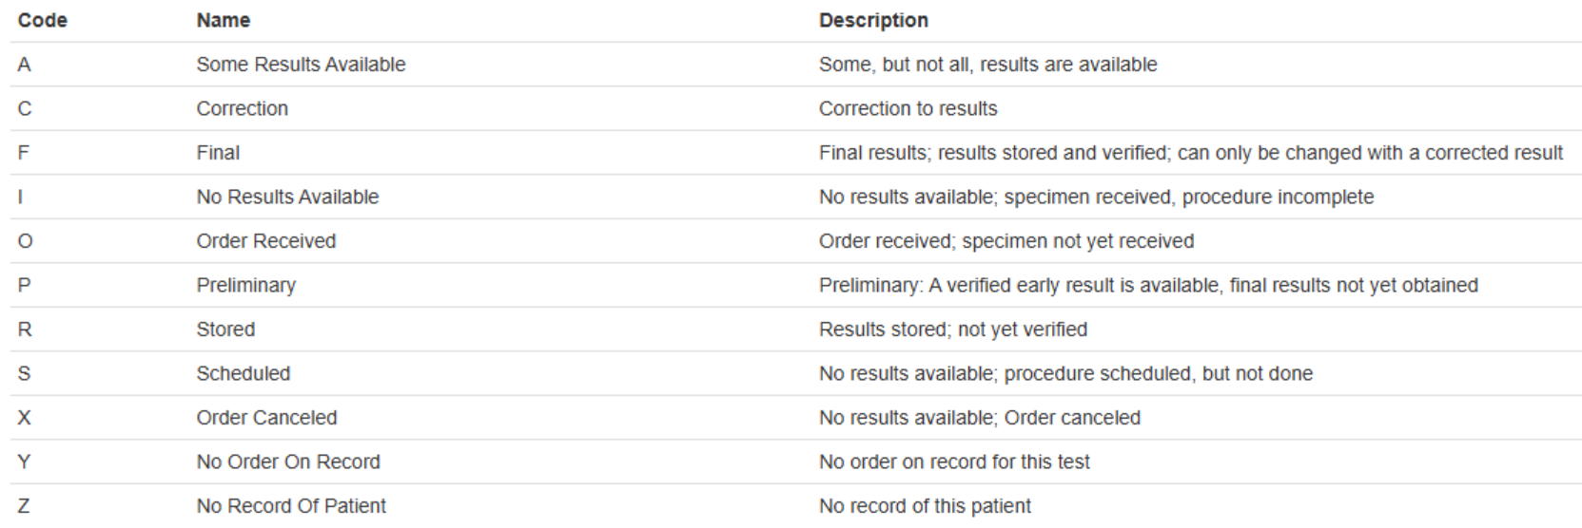The width and height of the screenshot is (1582, 528).
Task: Click description "Order received; specimen not yet received"
Action: pos(1006,241)
